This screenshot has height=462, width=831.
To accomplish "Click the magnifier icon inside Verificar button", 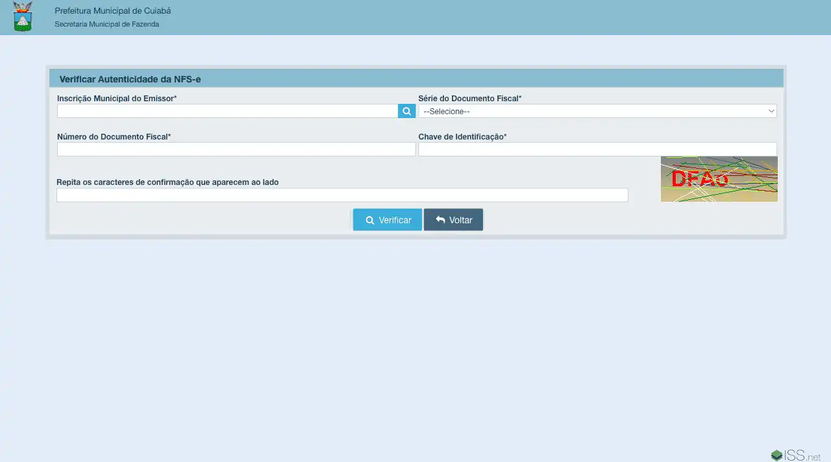I will (370, 220).
